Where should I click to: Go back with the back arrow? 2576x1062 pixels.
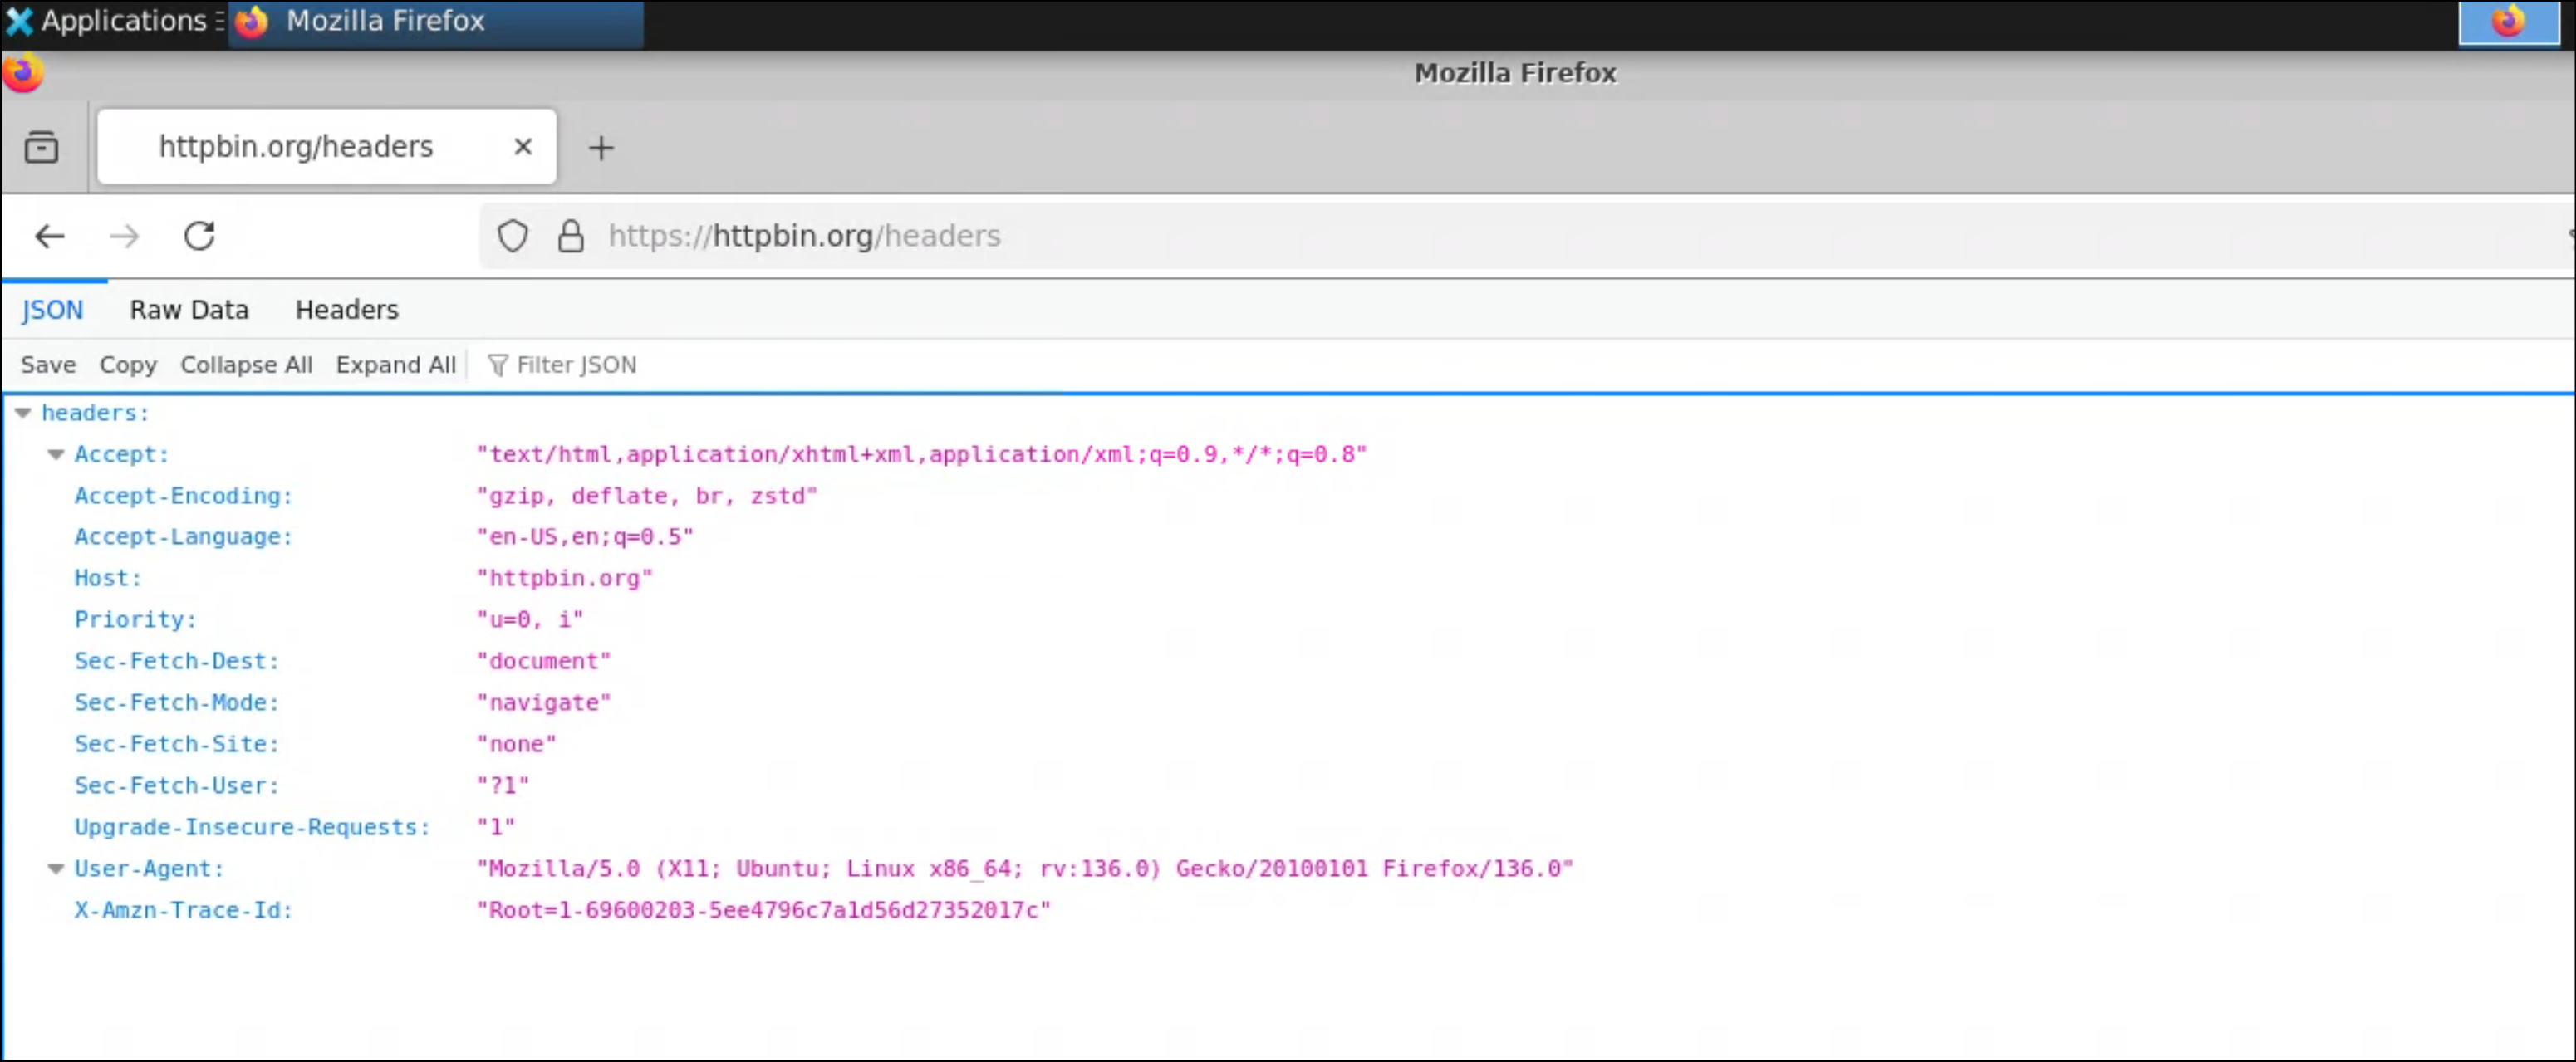49,236
